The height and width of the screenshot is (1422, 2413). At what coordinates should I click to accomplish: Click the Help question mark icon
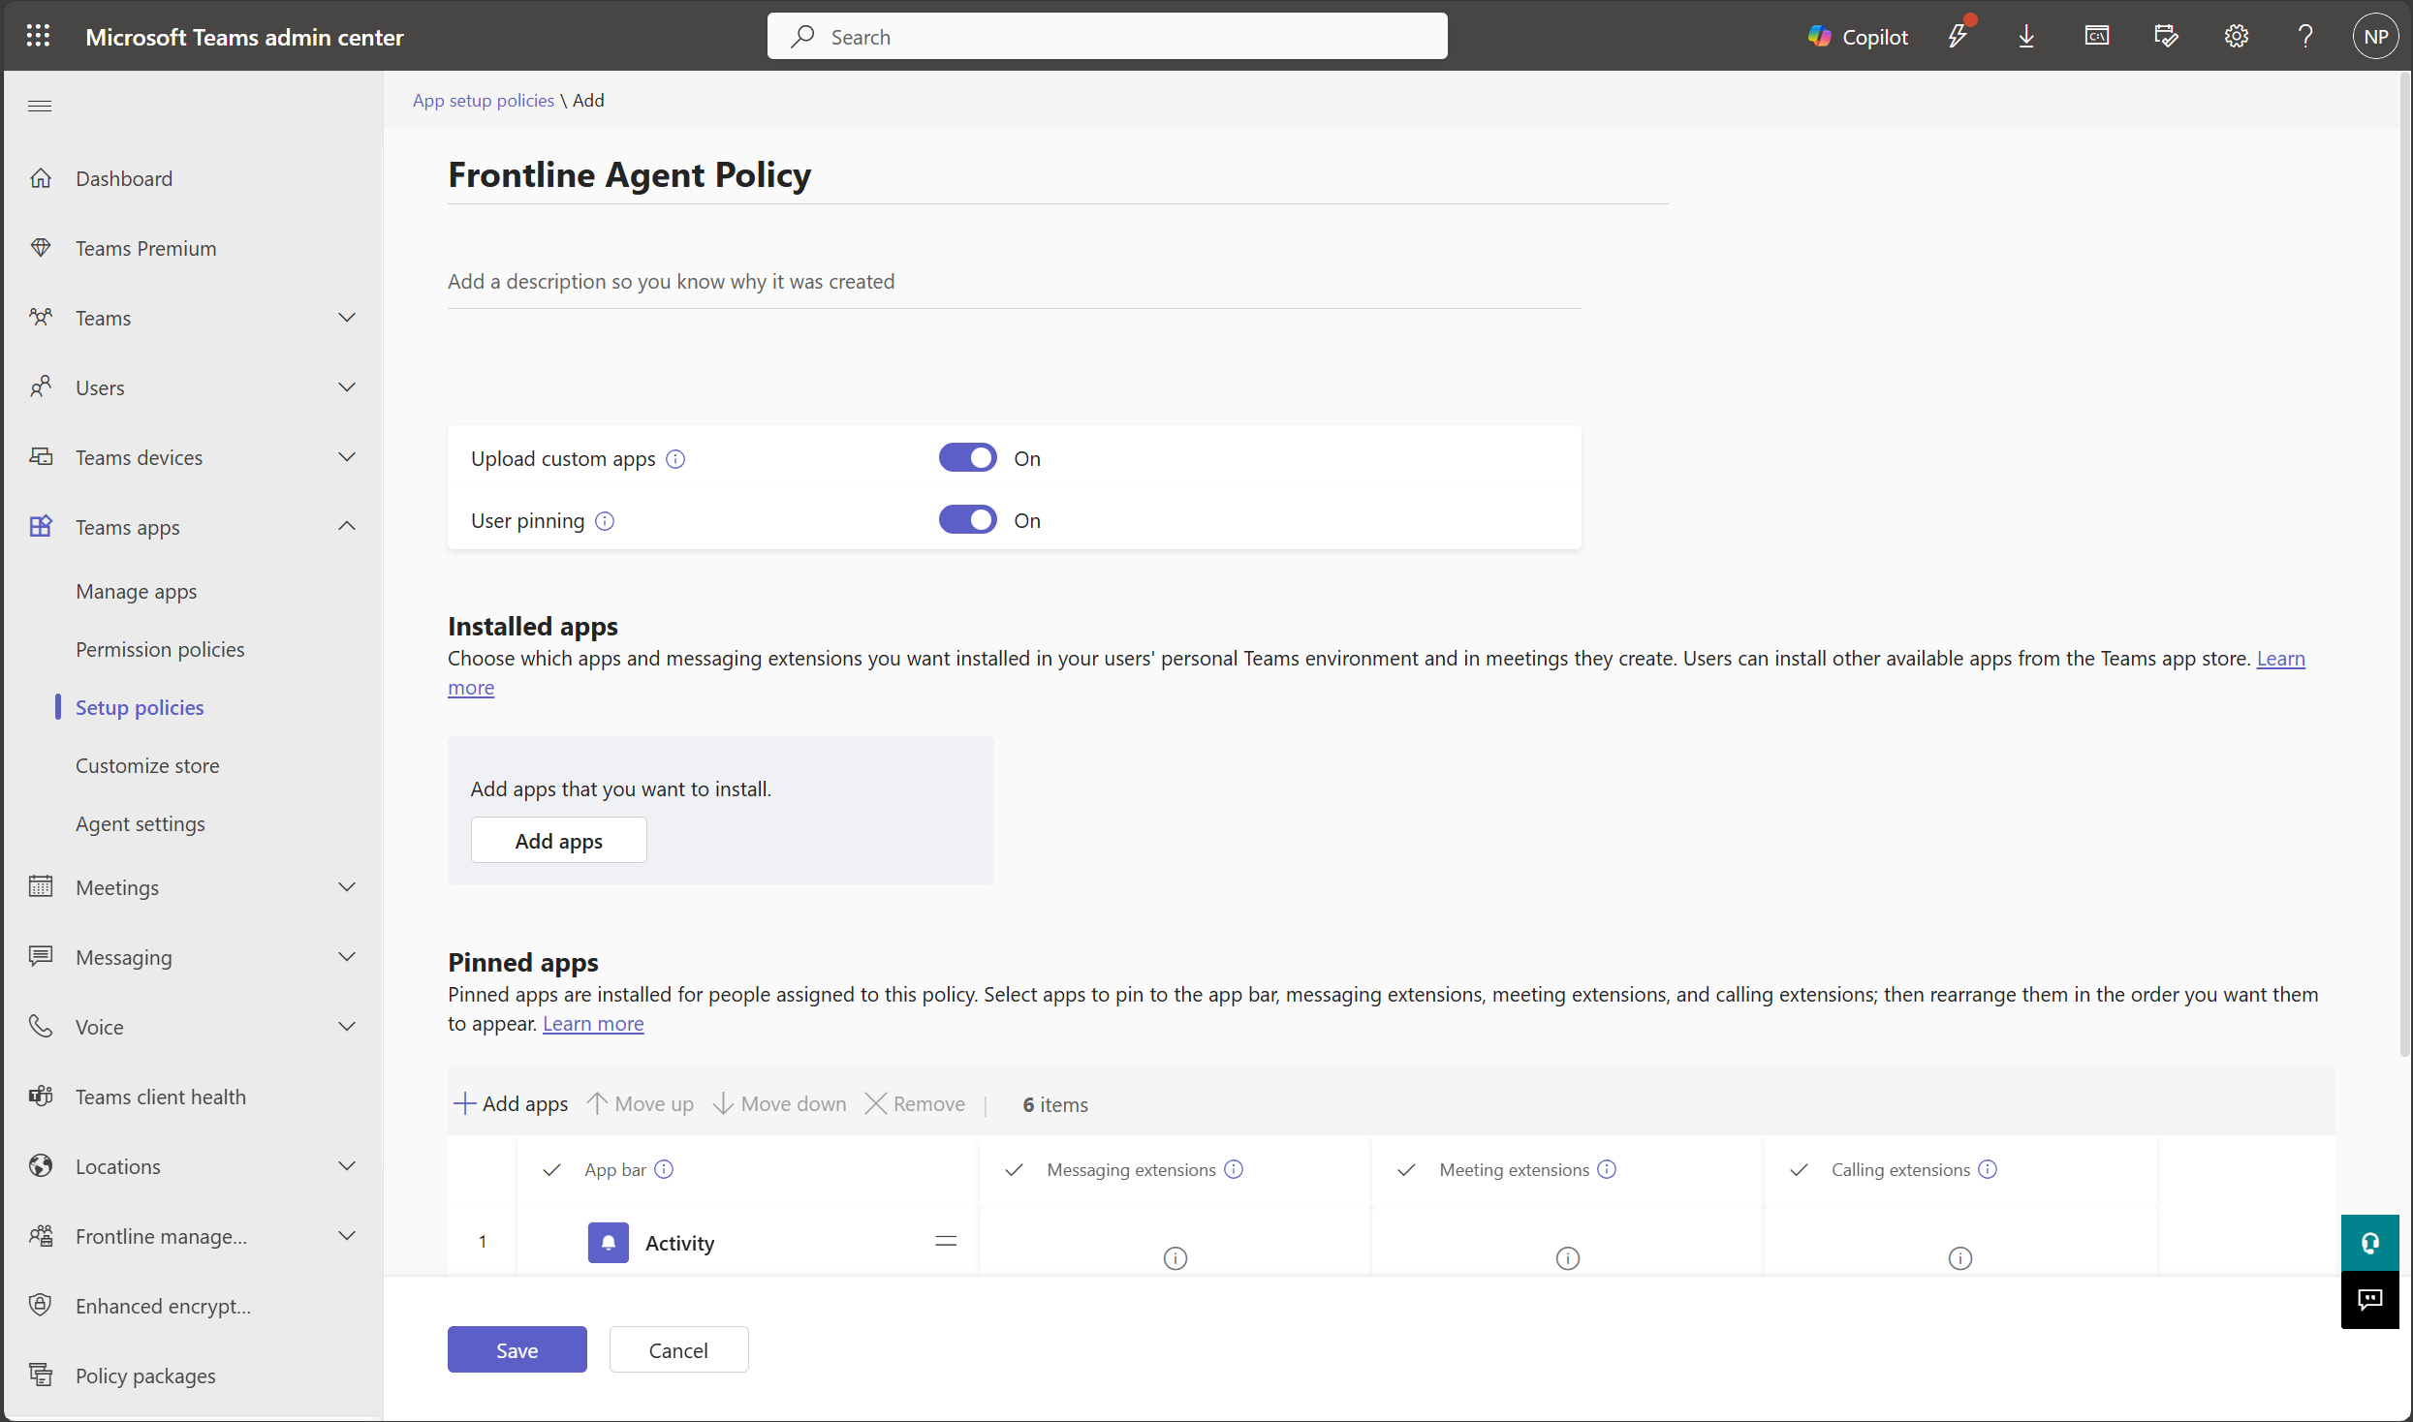[x=2304, y=36]
